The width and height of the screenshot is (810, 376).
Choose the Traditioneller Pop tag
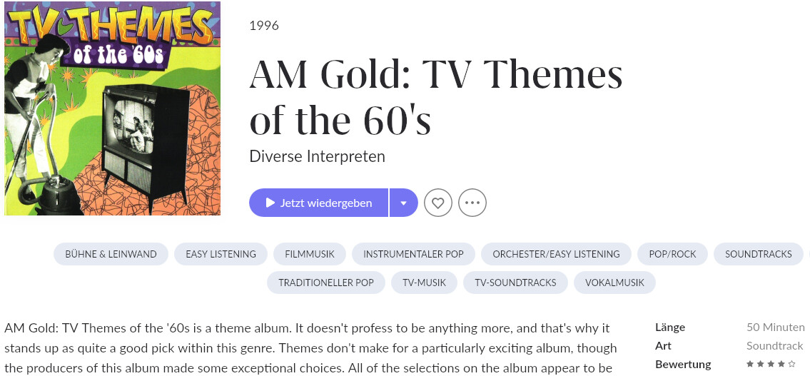(326, 283)
